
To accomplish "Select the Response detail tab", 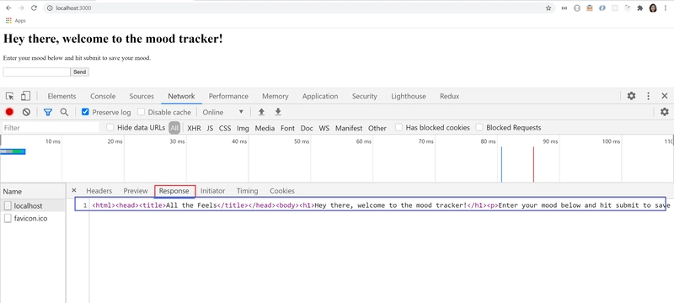I will (x=174, y=191).
